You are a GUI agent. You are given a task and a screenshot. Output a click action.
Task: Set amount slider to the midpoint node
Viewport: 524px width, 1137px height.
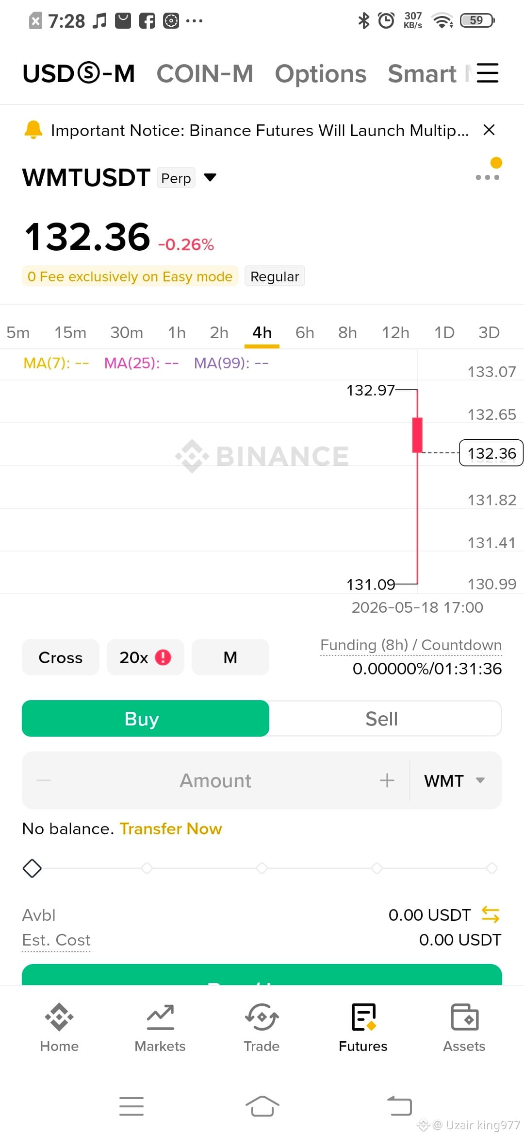(x=262, y=868)
